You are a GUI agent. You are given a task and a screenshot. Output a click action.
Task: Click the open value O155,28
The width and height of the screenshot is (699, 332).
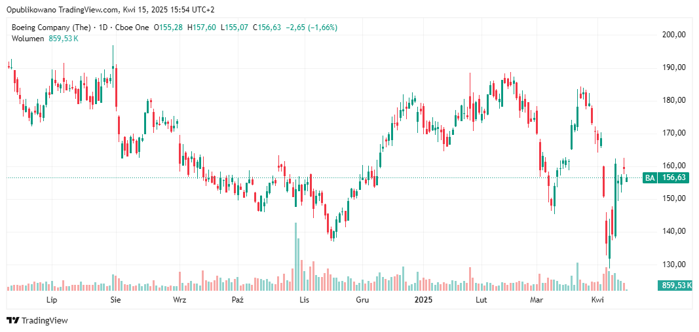168,28
